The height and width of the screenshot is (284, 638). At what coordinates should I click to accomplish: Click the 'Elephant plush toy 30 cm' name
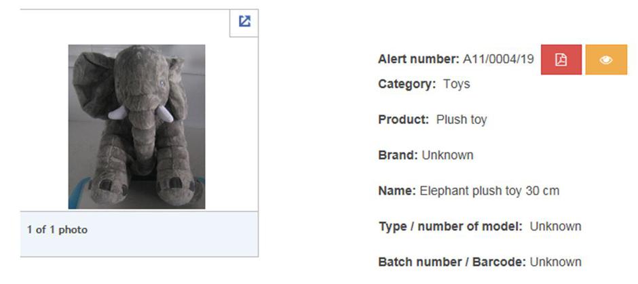(489, 191)
